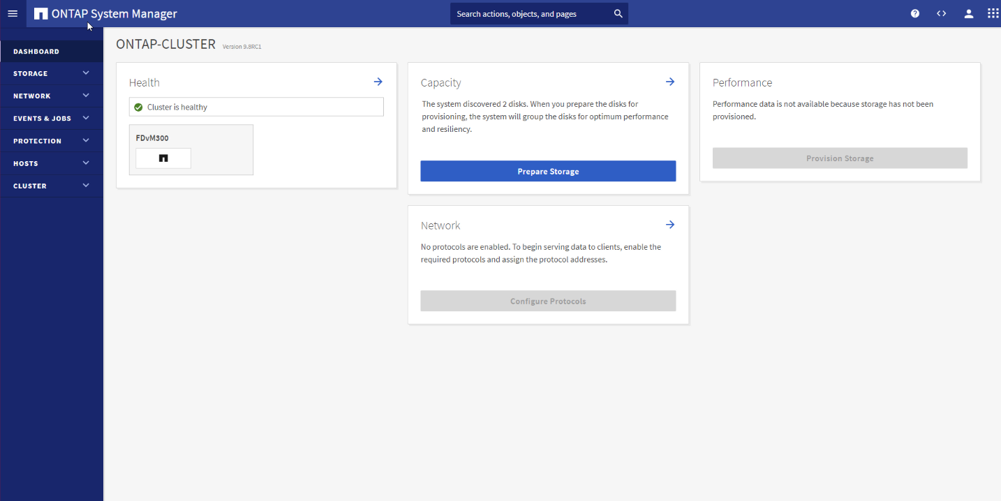Viewport: 1001px width, 501px height.
Task: Click the FDvM300 node icon
Action: 163,158
